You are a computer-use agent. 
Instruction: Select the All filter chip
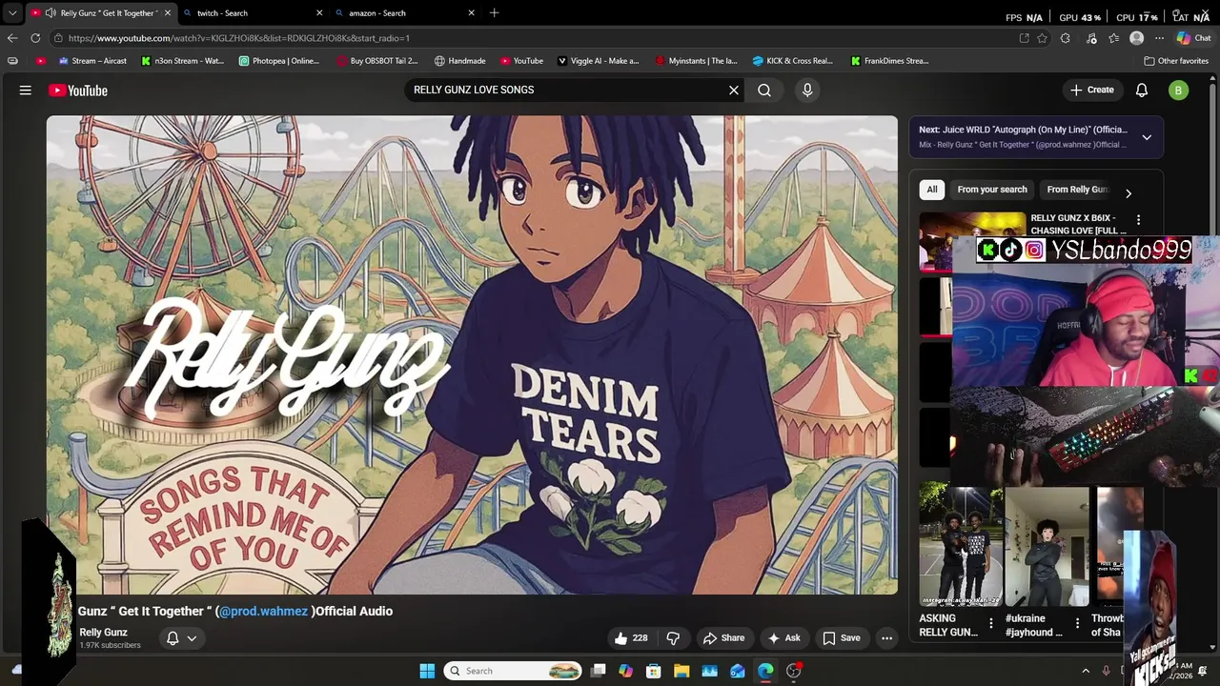932,190
